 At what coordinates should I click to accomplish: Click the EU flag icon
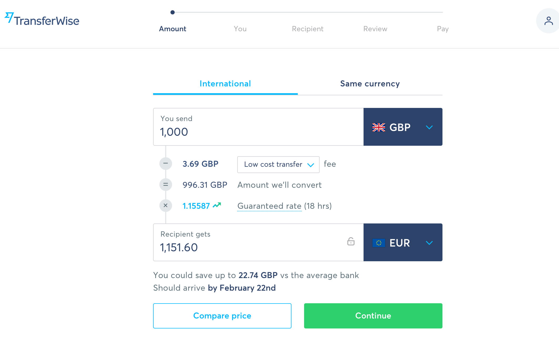(x=379, y=243)
